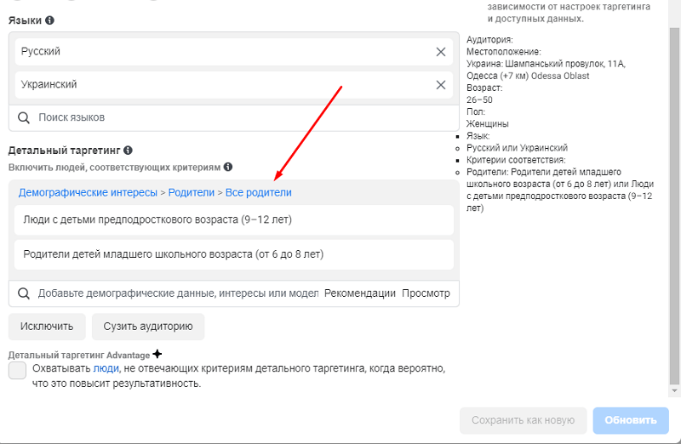Select Родители детей младшего школьного возраста row
This screenshot has height=444, width=681.
coord(233,254)
